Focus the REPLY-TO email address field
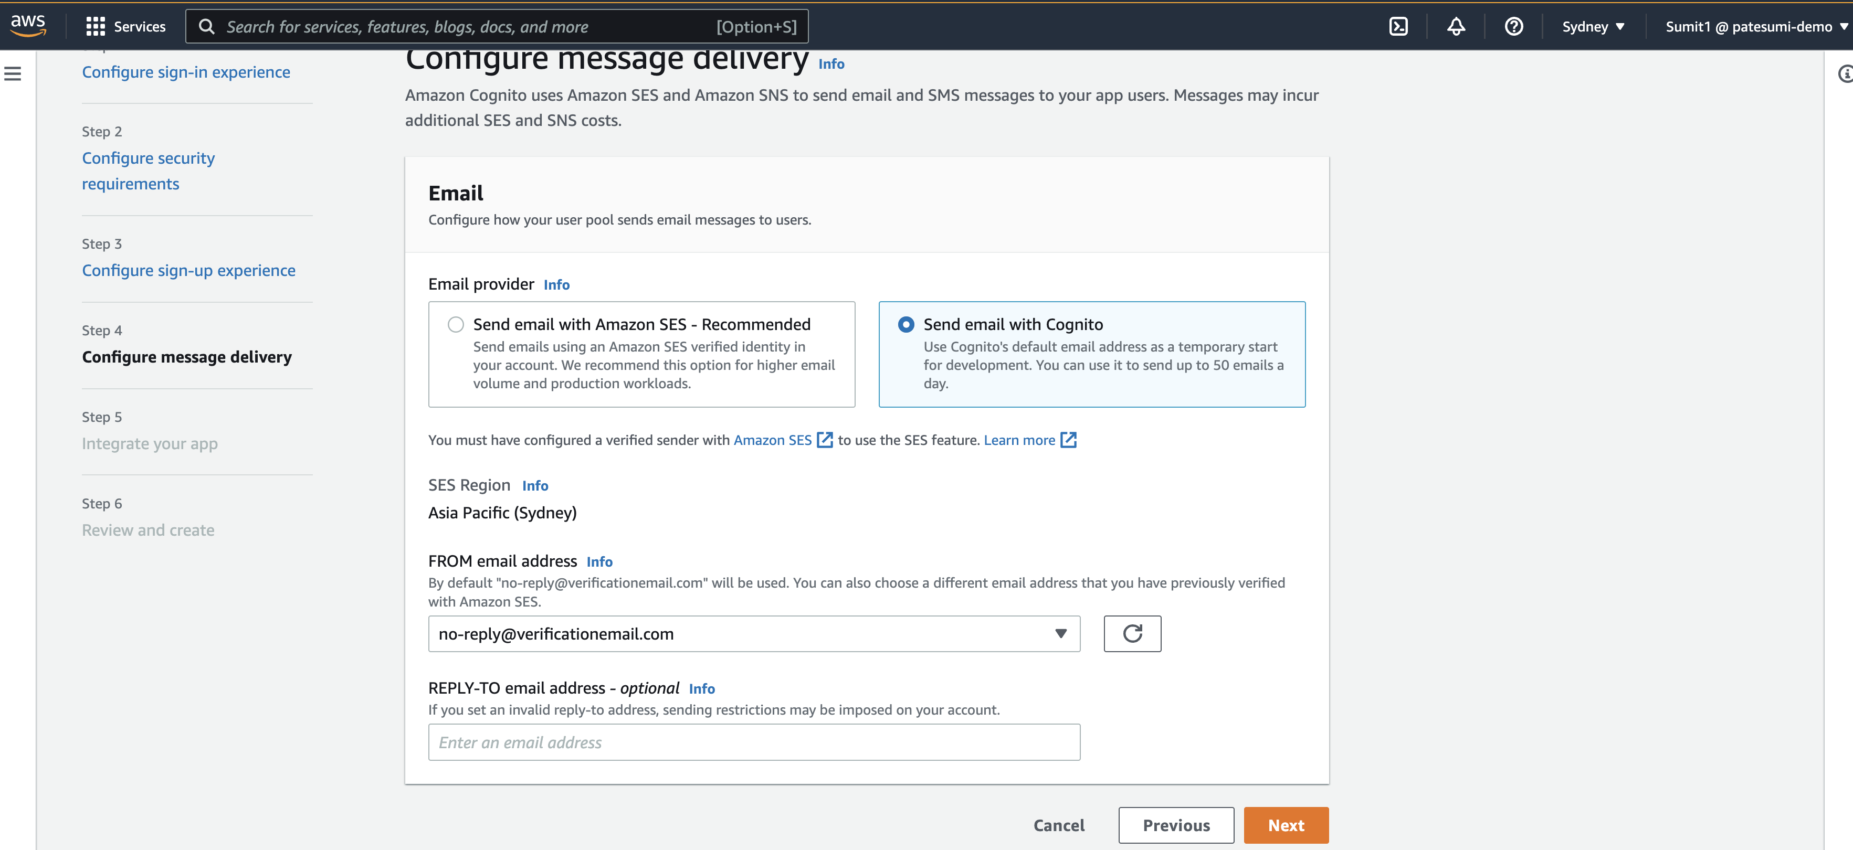 tap(754, 742)
